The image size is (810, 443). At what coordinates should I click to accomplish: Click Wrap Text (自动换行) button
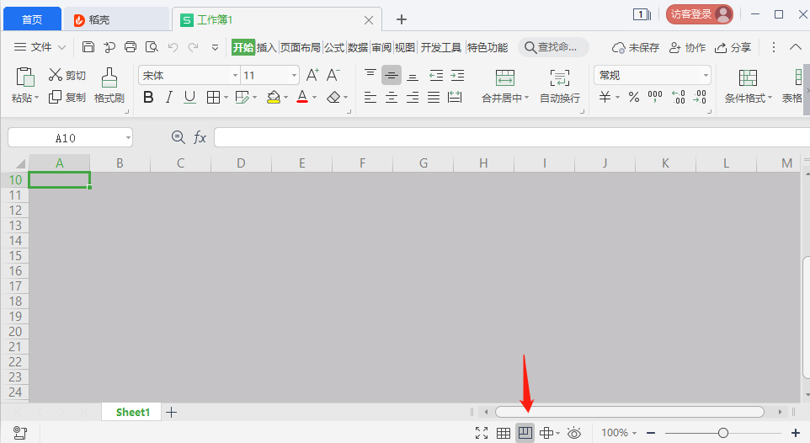559,86
